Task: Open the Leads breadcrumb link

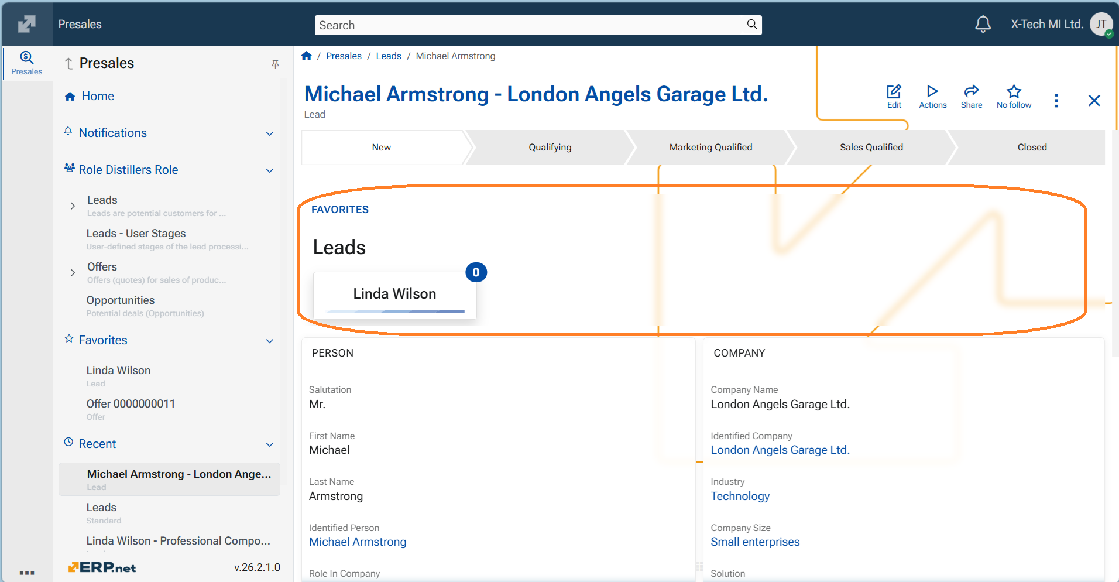Action: (x=388, y=56)
